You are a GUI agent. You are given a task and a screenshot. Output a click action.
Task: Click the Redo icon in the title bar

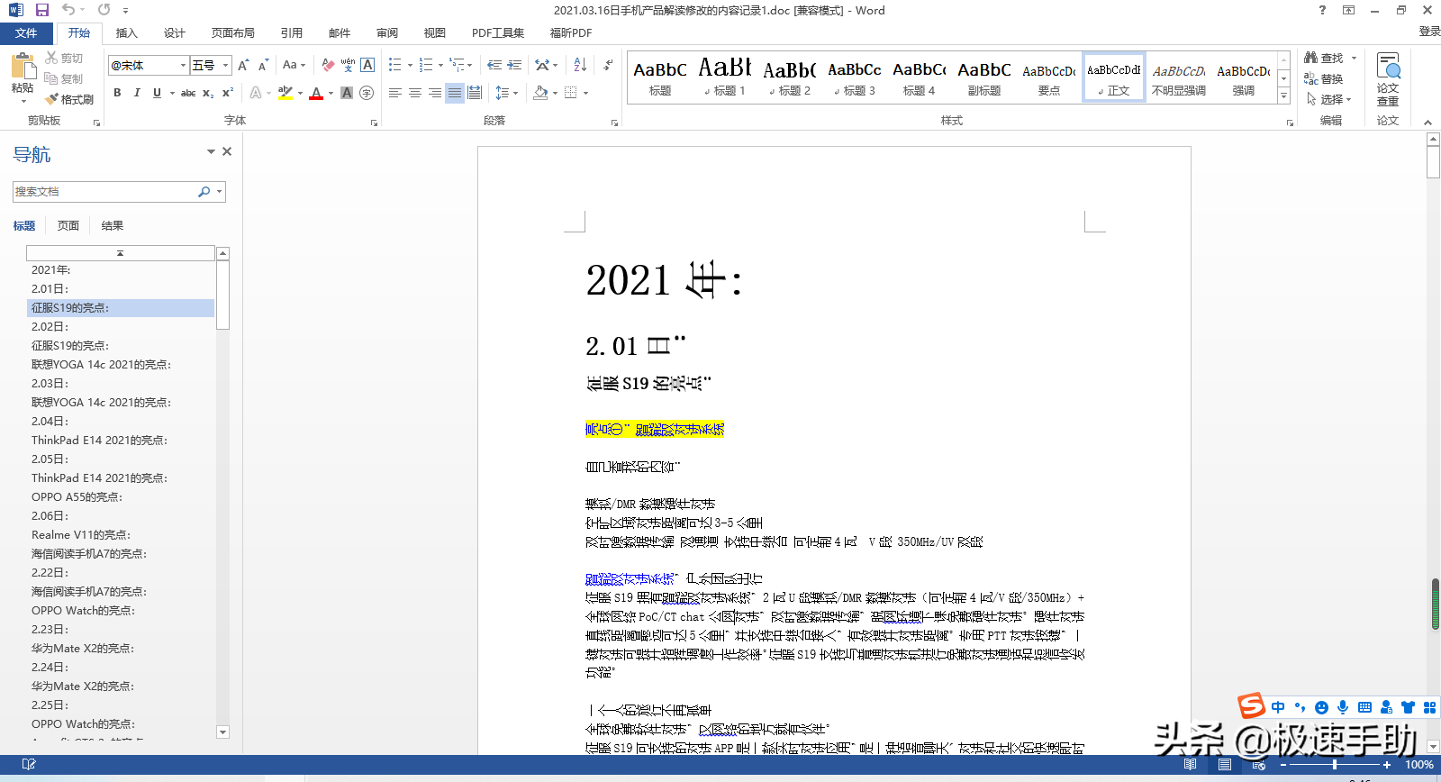pos(104,10)
